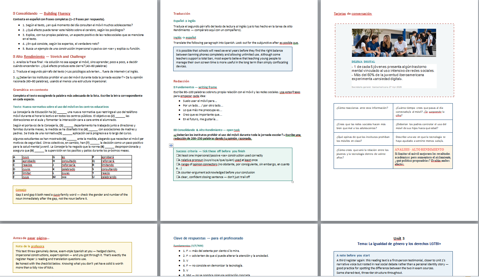
Task: Click the word "reacios" in table row C
Action: click(x=28, y=165)
